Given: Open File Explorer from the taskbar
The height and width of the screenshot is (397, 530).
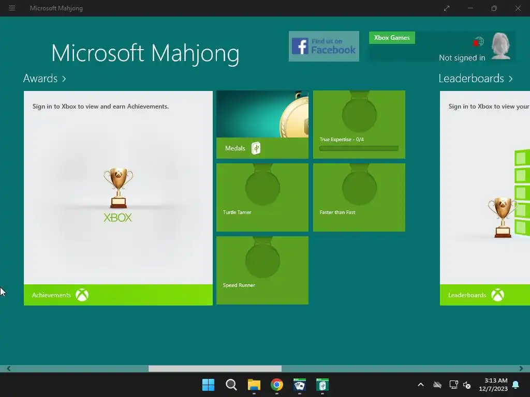Looking at the screenshot, I should pos(254,385).
